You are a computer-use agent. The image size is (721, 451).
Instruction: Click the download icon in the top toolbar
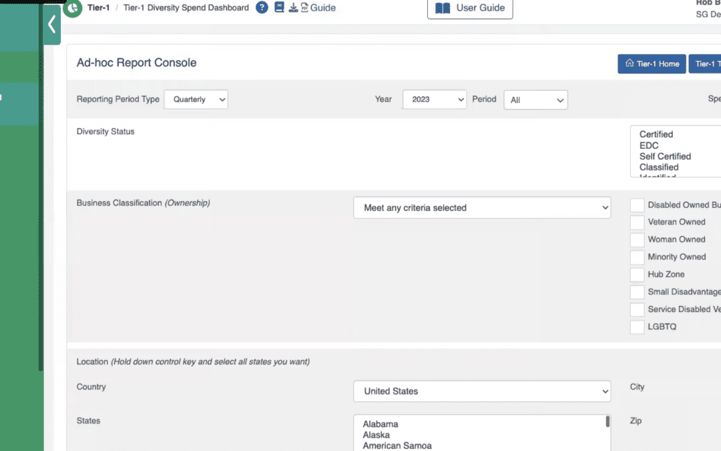[x=292, y=7]
